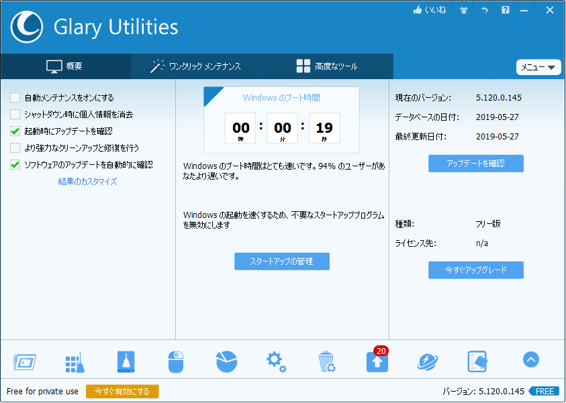Image resolution: width=566 pixels, height=403 pixels.
Task: Open help question mark icon
Action: (506, 10)
